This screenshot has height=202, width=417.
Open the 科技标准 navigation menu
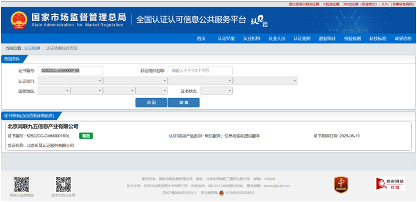tap(378, 39)
